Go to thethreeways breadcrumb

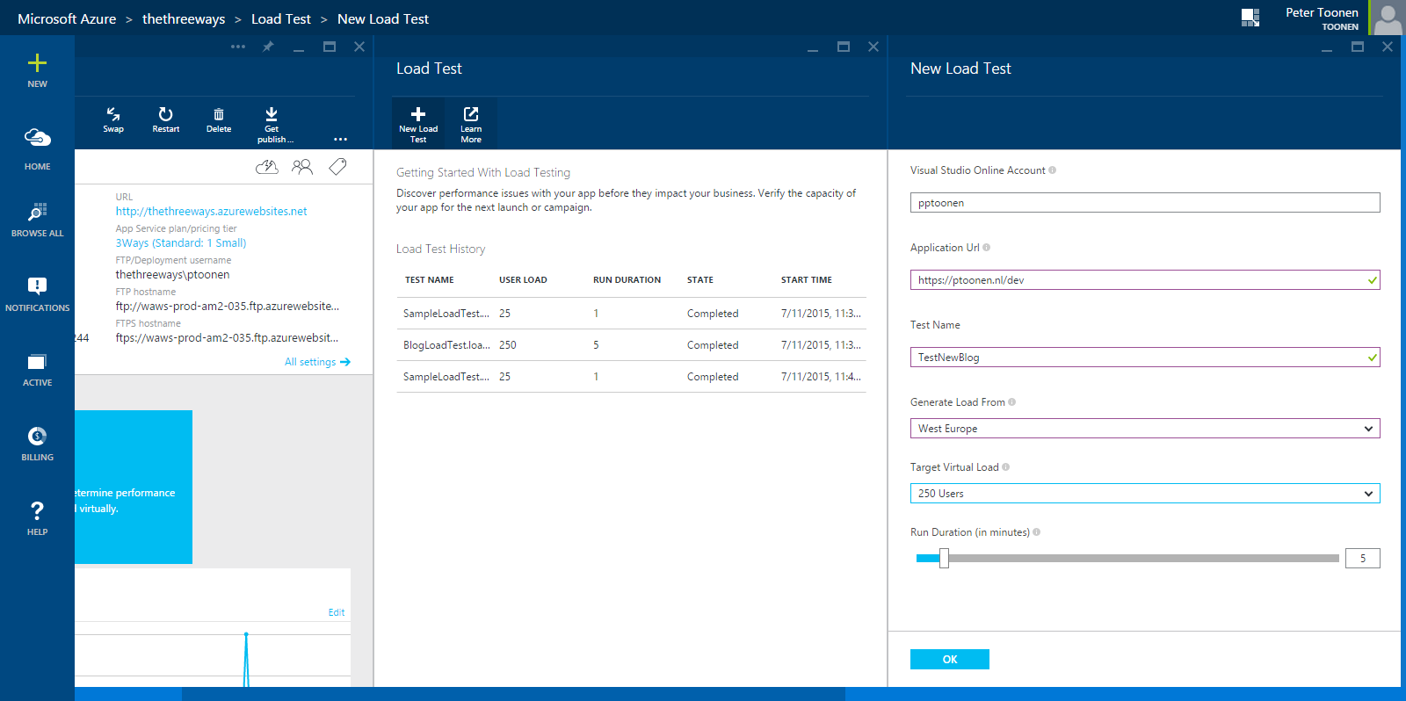pyautogui.click(x=184, y=19)
